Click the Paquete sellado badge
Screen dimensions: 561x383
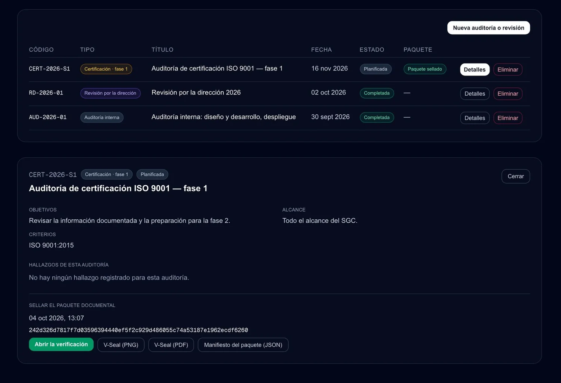(425, 69)
